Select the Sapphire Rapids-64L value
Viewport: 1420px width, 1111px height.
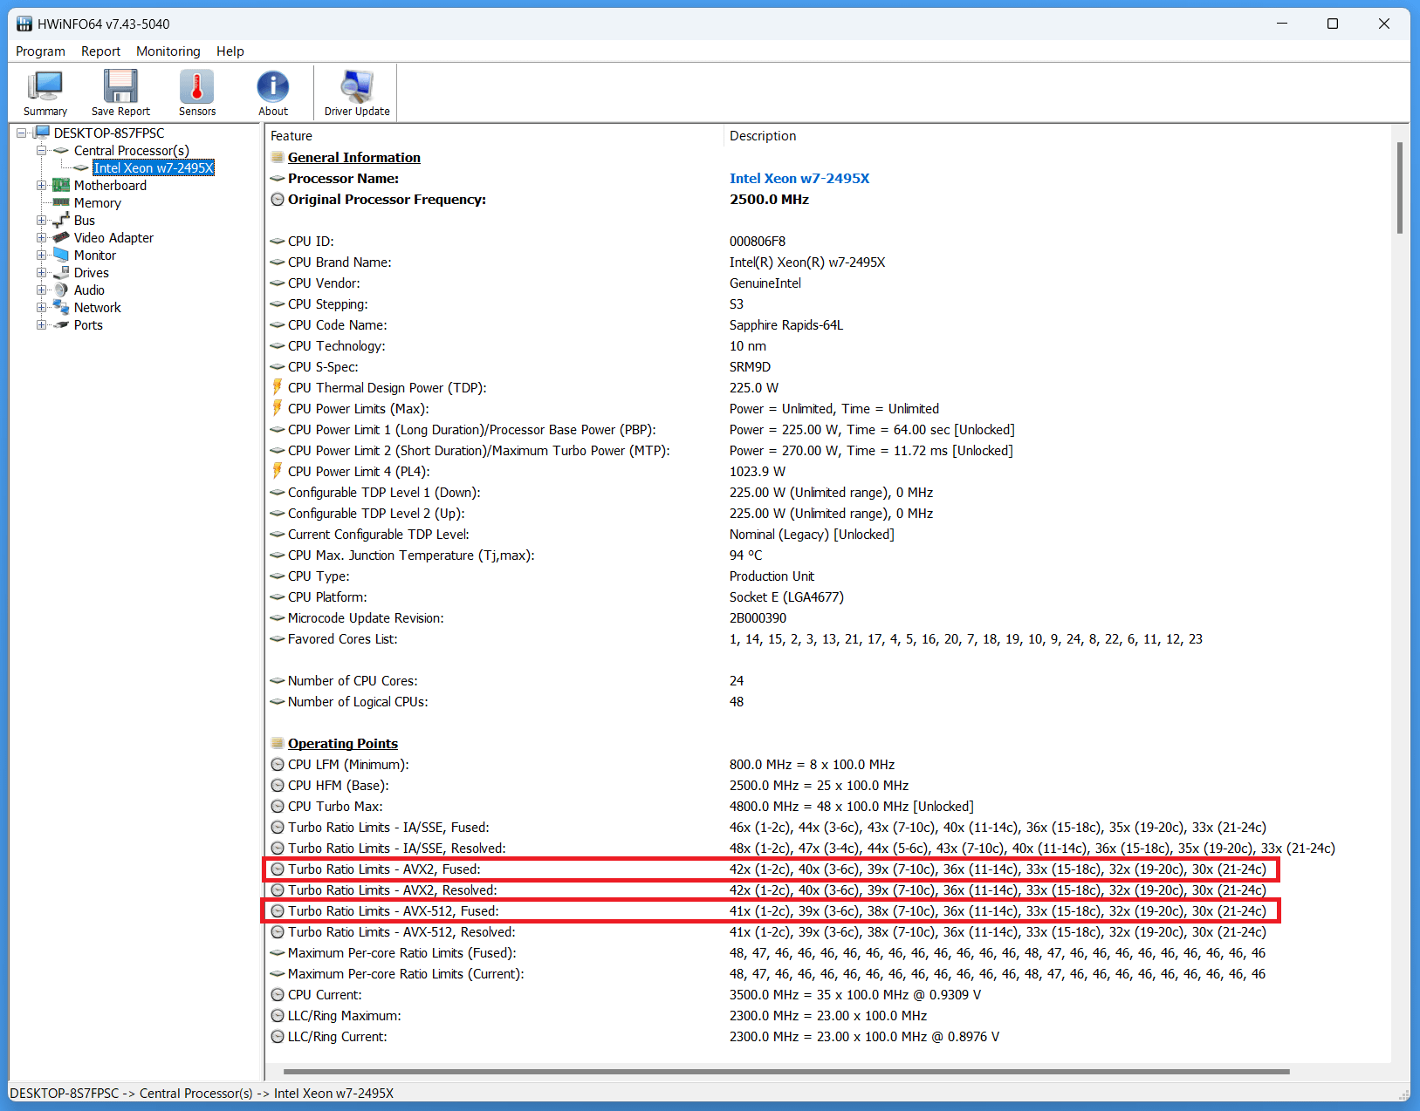click(786, 324)
